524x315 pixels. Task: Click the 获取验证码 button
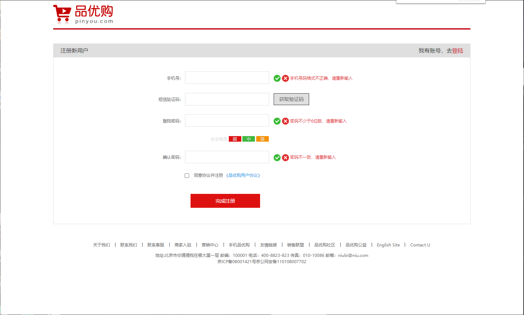pos(291,99)
